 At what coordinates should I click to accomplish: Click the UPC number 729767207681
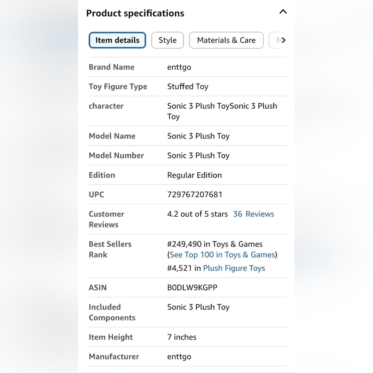(195, 194)
